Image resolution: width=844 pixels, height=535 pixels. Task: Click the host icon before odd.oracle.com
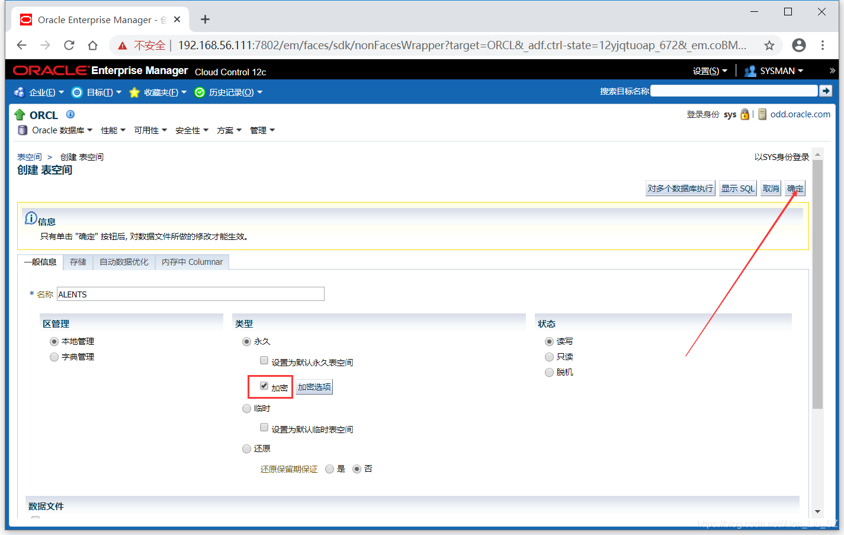click(762, 114)
